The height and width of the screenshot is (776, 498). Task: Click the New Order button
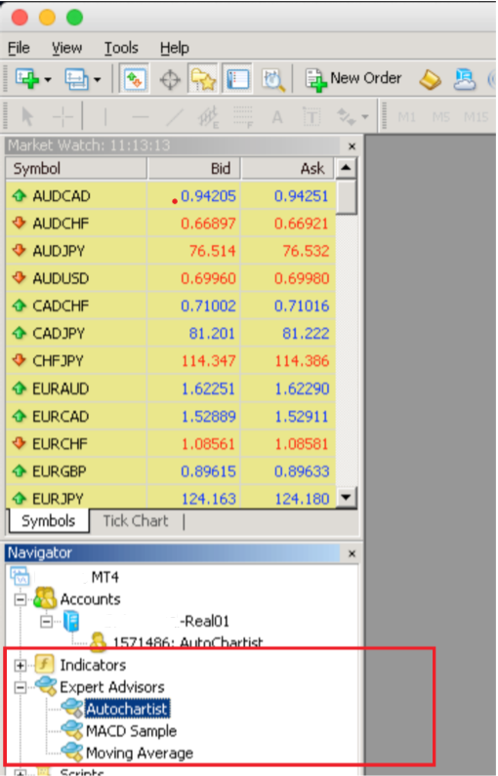[353, 79]
